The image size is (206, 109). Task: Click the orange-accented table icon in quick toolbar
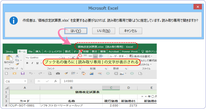[x=83, y=73]
